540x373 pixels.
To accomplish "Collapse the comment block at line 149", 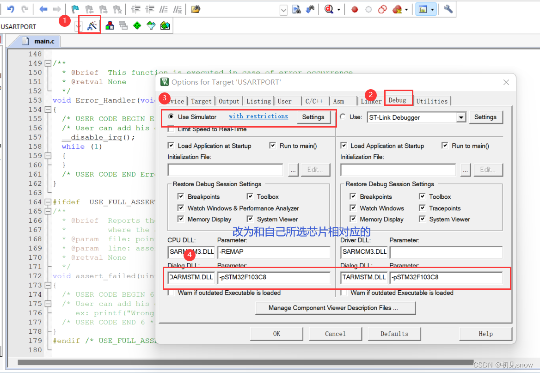I will click(x=48, y=63).
